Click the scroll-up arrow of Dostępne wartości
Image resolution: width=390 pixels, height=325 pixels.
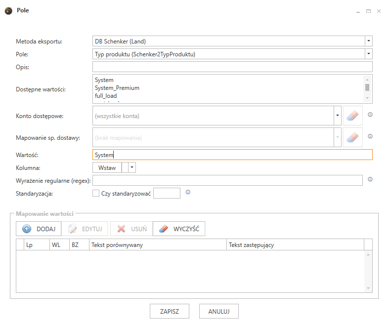pyautogui.click(x=367, y=80)
